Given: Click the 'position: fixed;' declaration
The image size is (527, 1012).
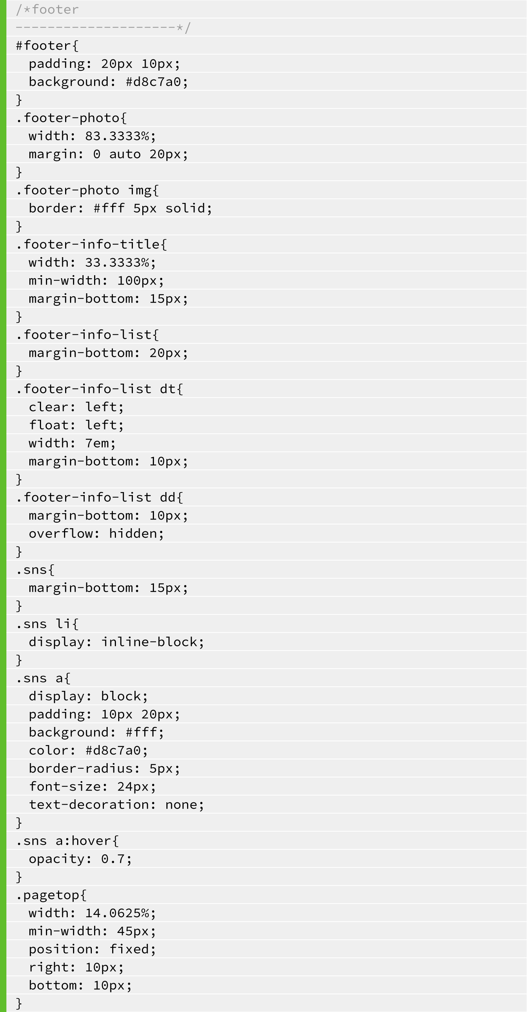Looking at the screenshot, I should 92,949.
